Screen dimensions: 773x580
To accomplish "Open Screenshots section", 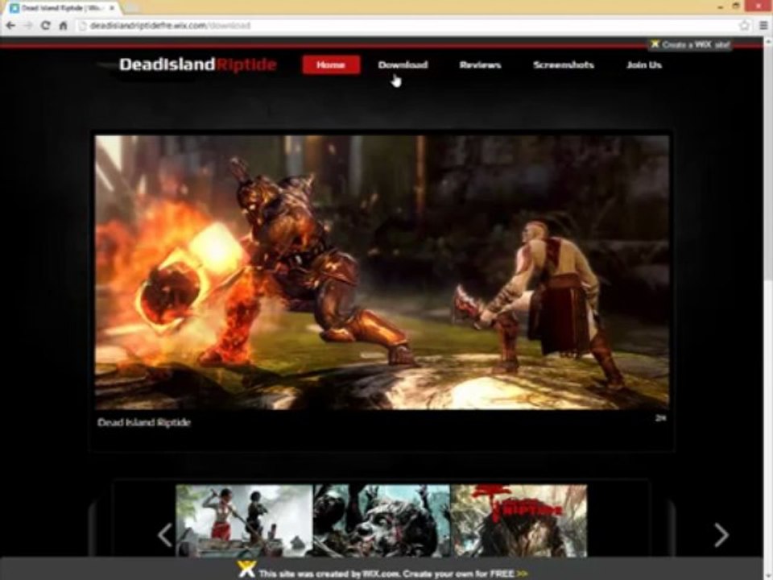I will 564,64.
